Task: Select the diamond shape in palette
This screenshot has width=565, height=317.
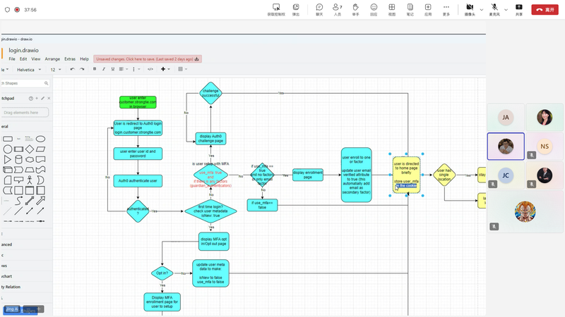Action: click(x=30, y=149)
